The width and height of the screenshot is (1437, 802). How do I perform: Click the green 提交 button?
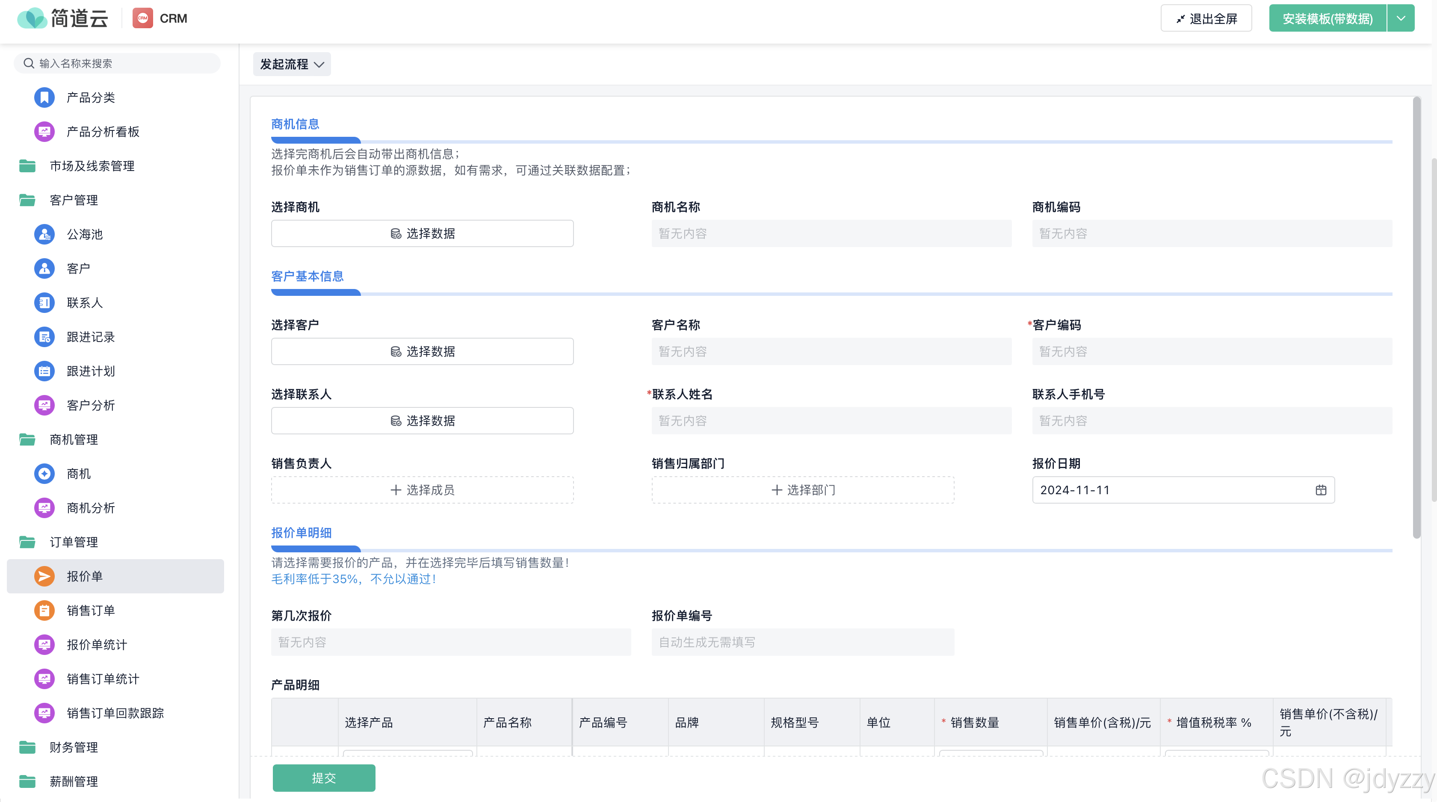pos(324,778)
